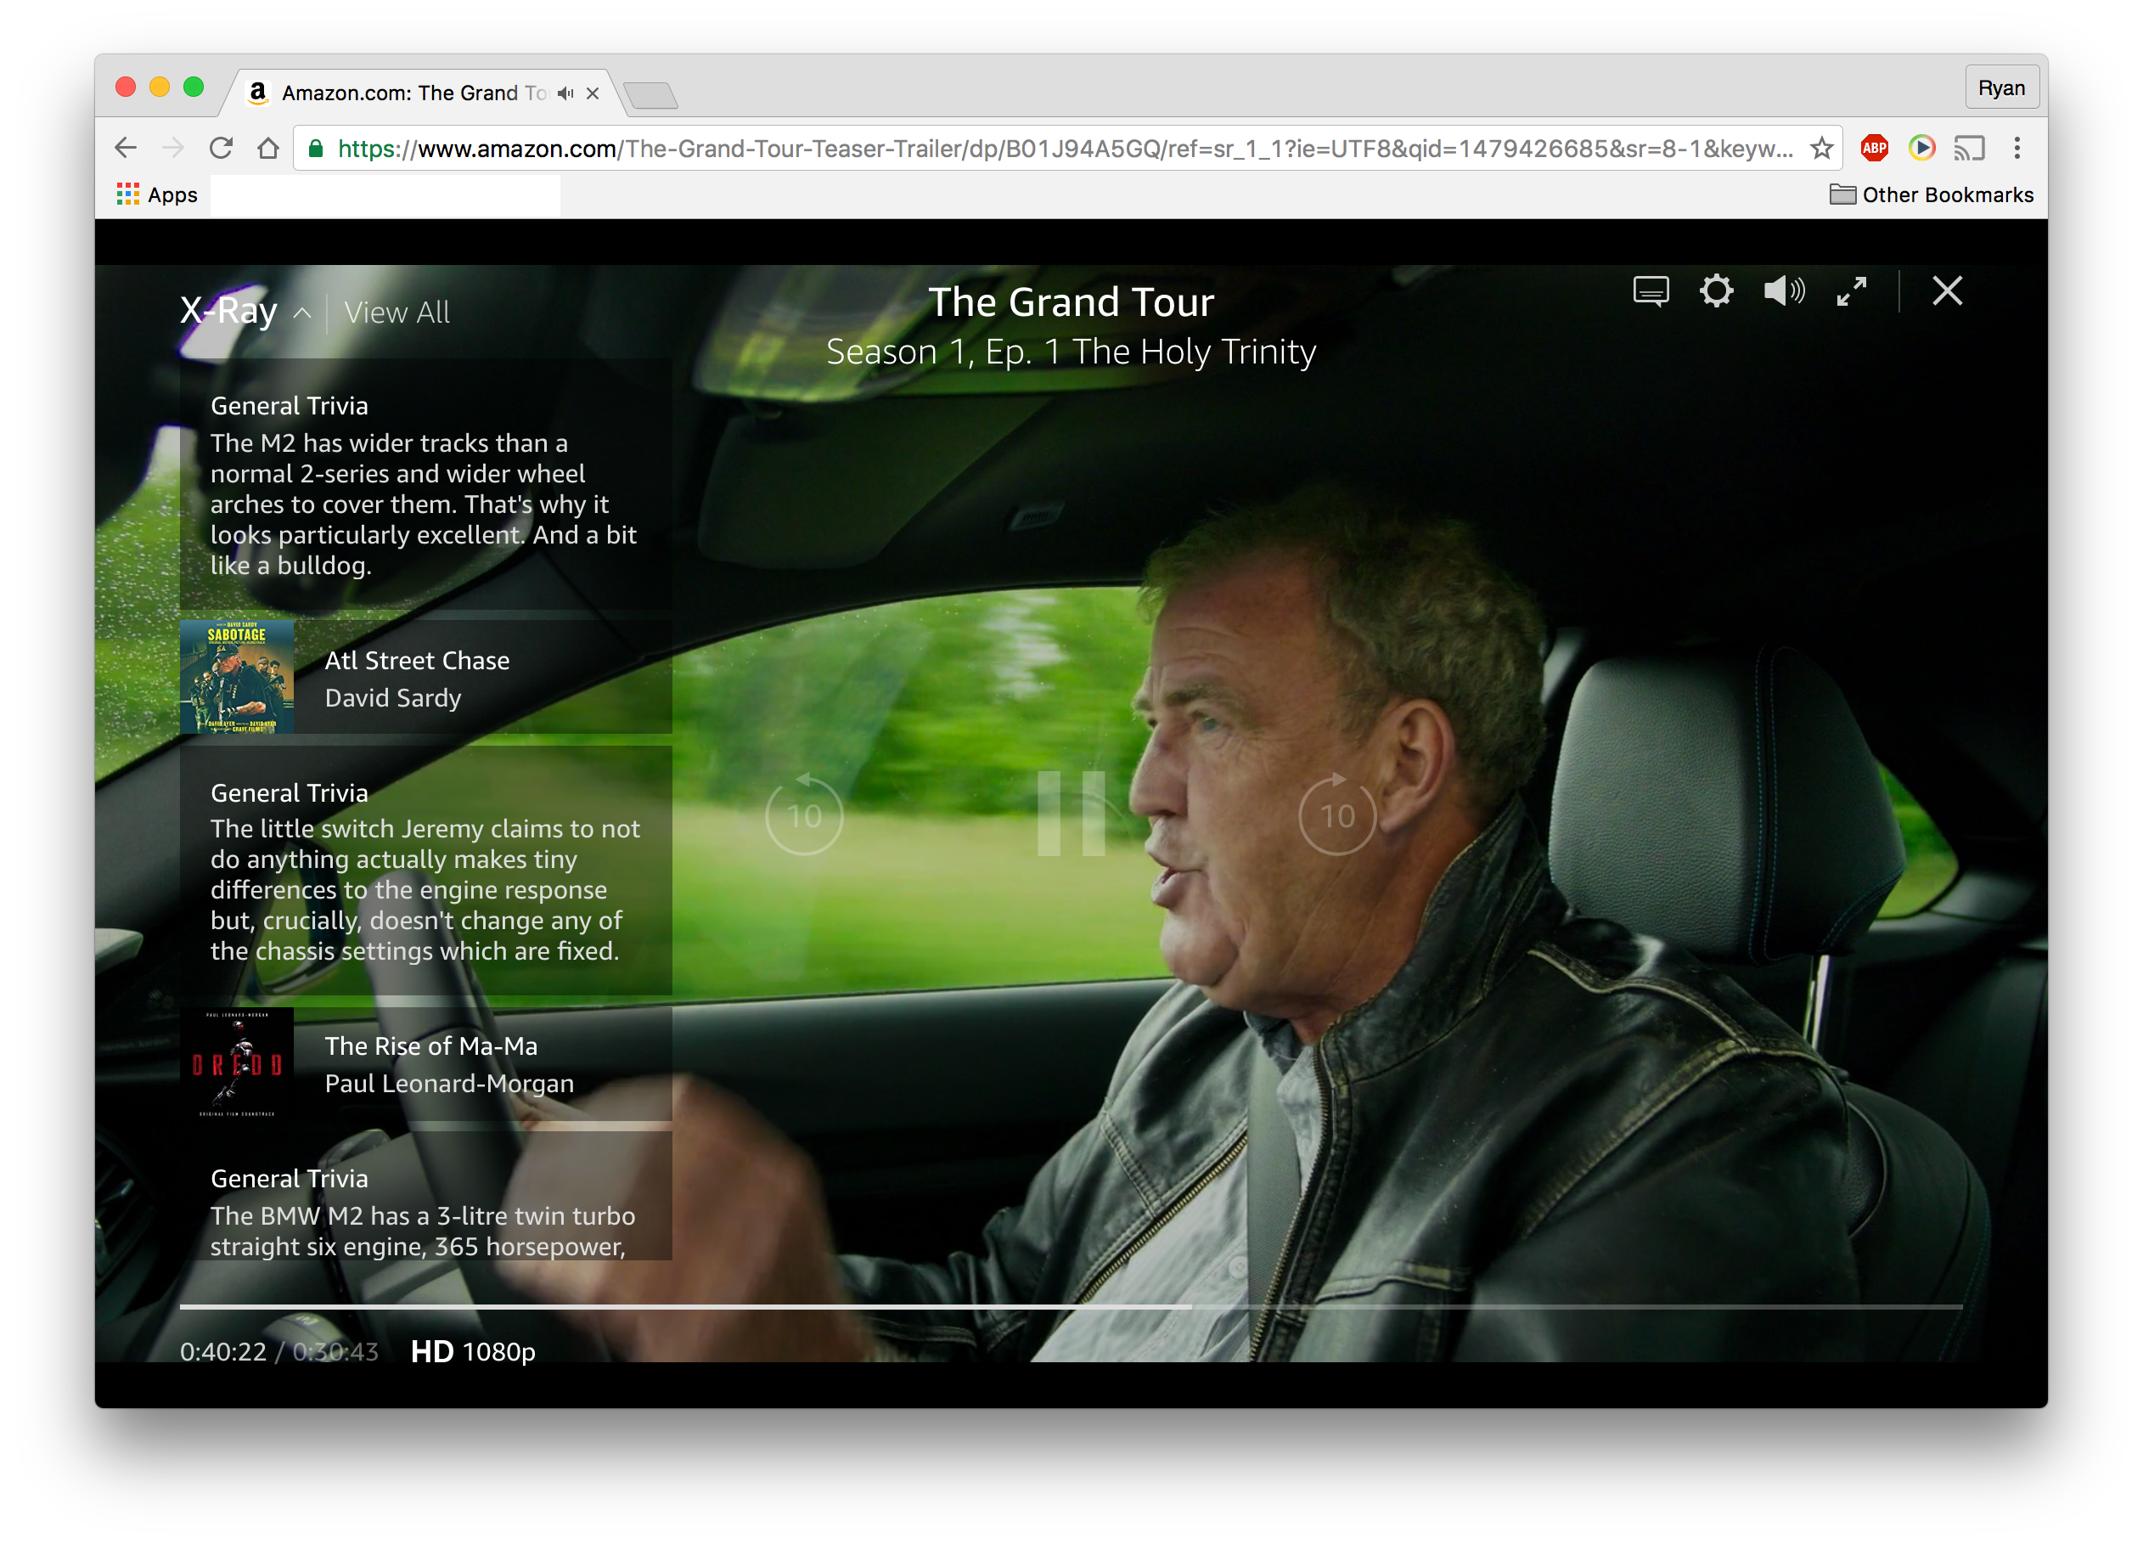
Task: Open Dredd album art thumbnail
Action: [236, 1064]
